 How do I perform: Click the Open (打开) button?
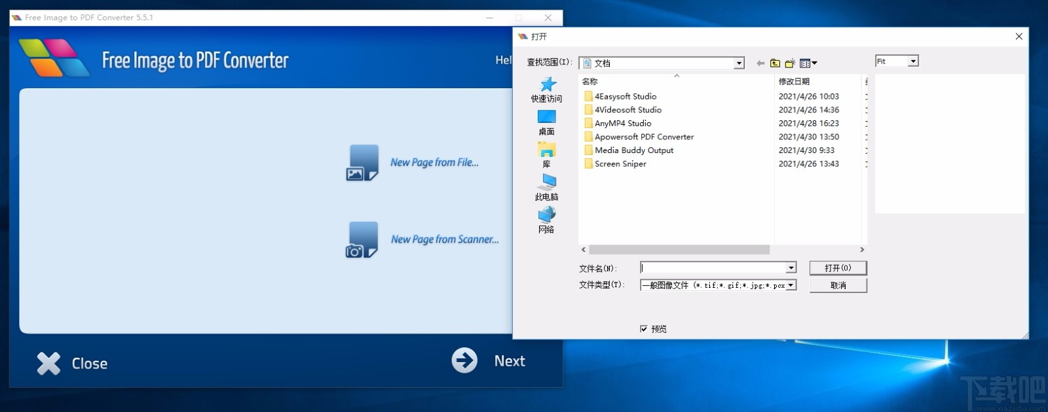tap(838, 268)
